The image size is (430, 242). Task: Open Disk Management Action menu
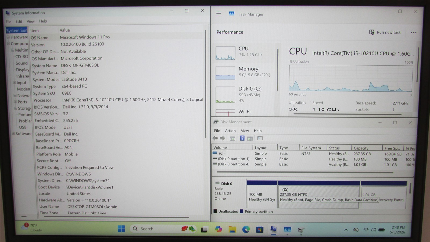point(230,131)
